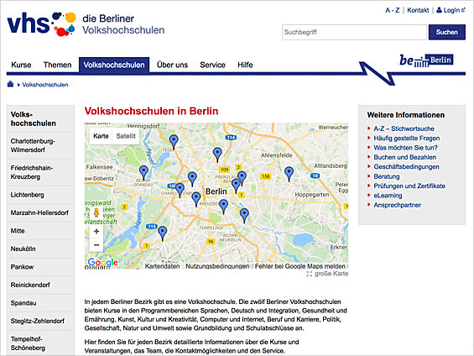
Task: Click the be Berlin logo
Action: coord(426,60)
